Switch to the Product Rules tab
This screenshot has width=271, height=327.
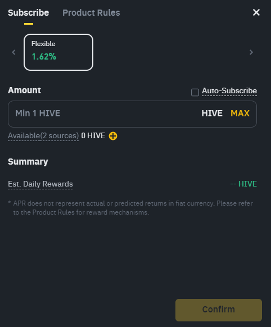[x=91, y=13]
